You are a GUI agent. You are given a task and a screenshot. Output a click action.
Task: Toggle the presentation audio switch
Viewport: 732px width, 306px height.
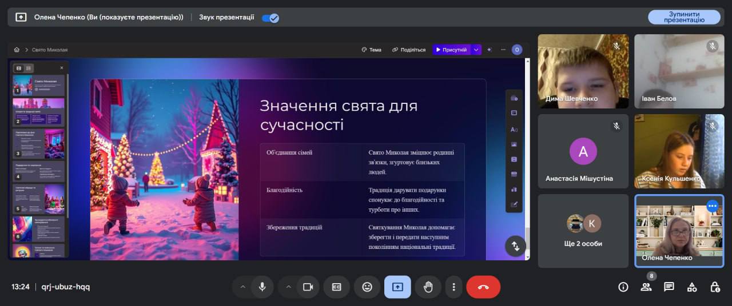point(270,18)
